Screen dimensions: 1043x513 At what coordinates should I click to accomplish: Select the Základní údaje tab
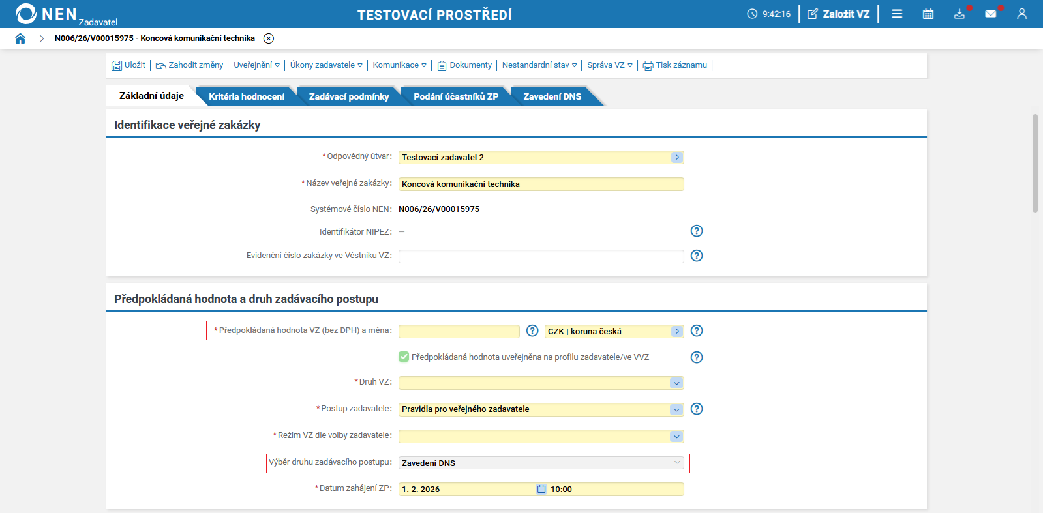[151, 96]
